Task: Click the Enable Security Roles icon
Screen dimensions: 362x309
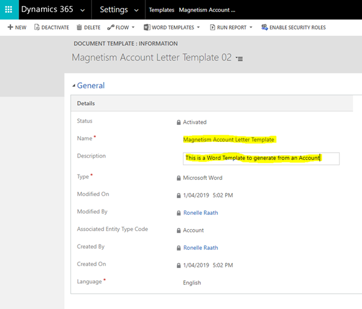Action: point(264,27)
